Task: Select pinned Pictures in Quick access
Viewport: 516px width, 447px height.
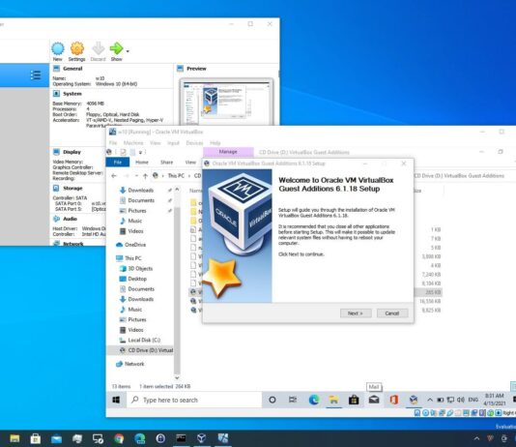Action: [137, 211]
